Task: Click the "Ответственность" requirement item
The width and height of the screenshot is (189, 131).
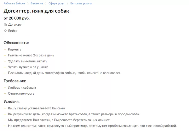Action: click(x=21, y=94)
